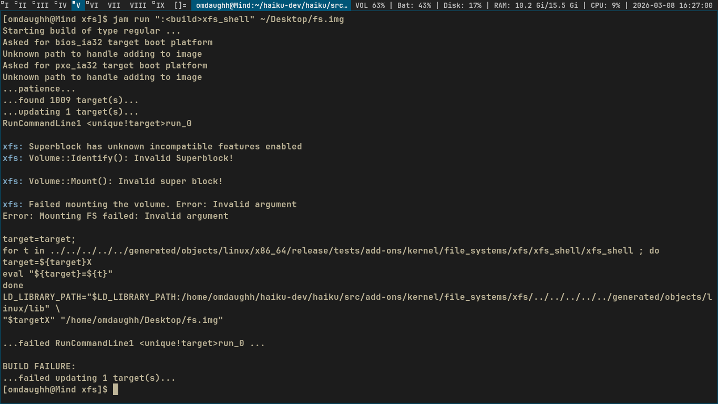Jump to workspace tag VII
The image size is (718, 404).
point(114,5)
